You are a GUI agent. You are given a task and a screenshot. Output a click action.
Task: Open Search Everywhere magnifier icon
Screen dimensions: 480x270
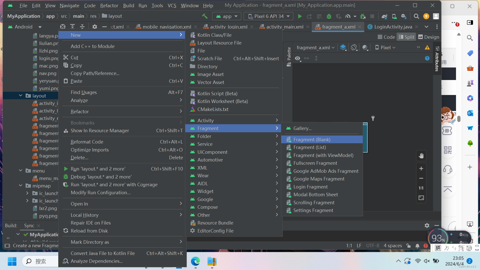pos(416,16)
